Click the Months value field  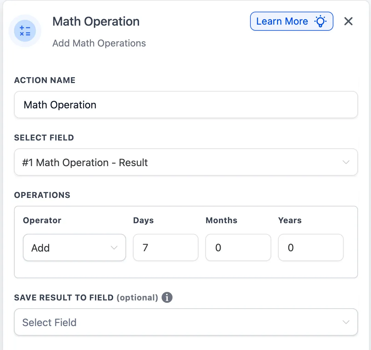pyautogui.click(x=238, y=247)
